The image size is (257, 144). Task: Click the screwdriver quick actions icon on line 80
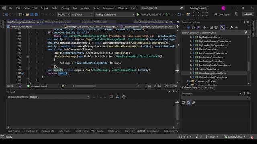pos(23,73)
